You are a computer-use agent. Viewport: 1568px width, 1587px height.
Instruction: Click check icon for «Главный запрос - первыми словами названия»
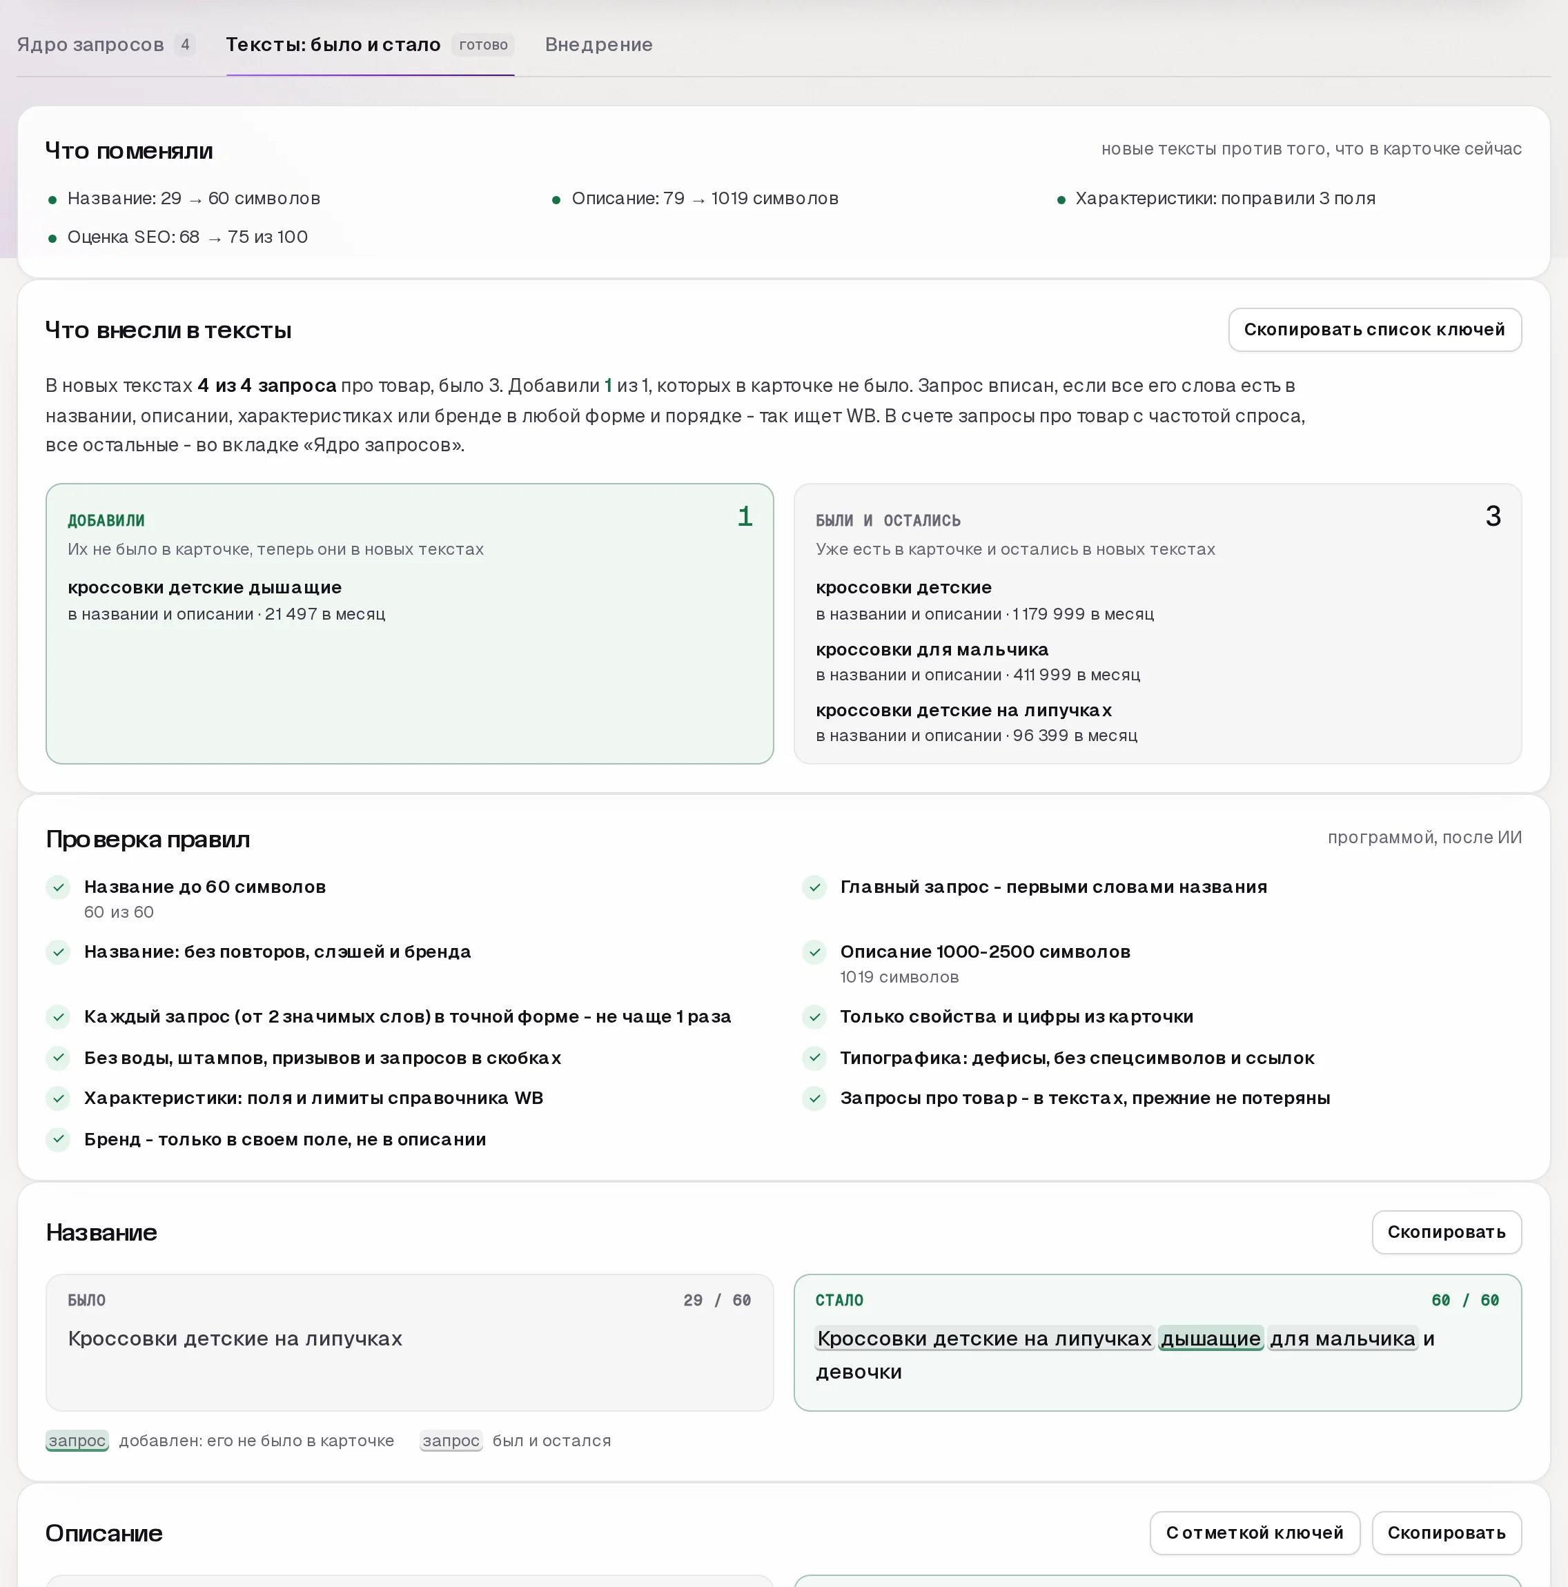click(x=814, y=887)
